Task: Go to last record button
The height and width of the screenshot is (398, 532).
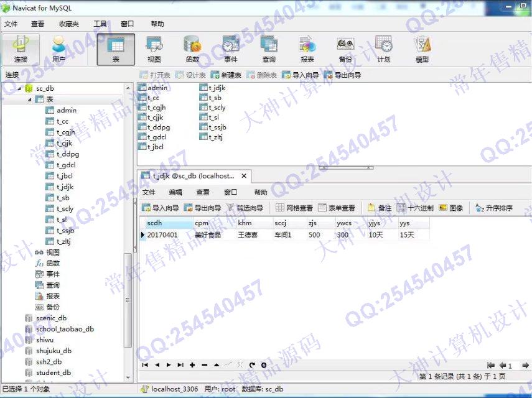Action: [x=180, y=365]
